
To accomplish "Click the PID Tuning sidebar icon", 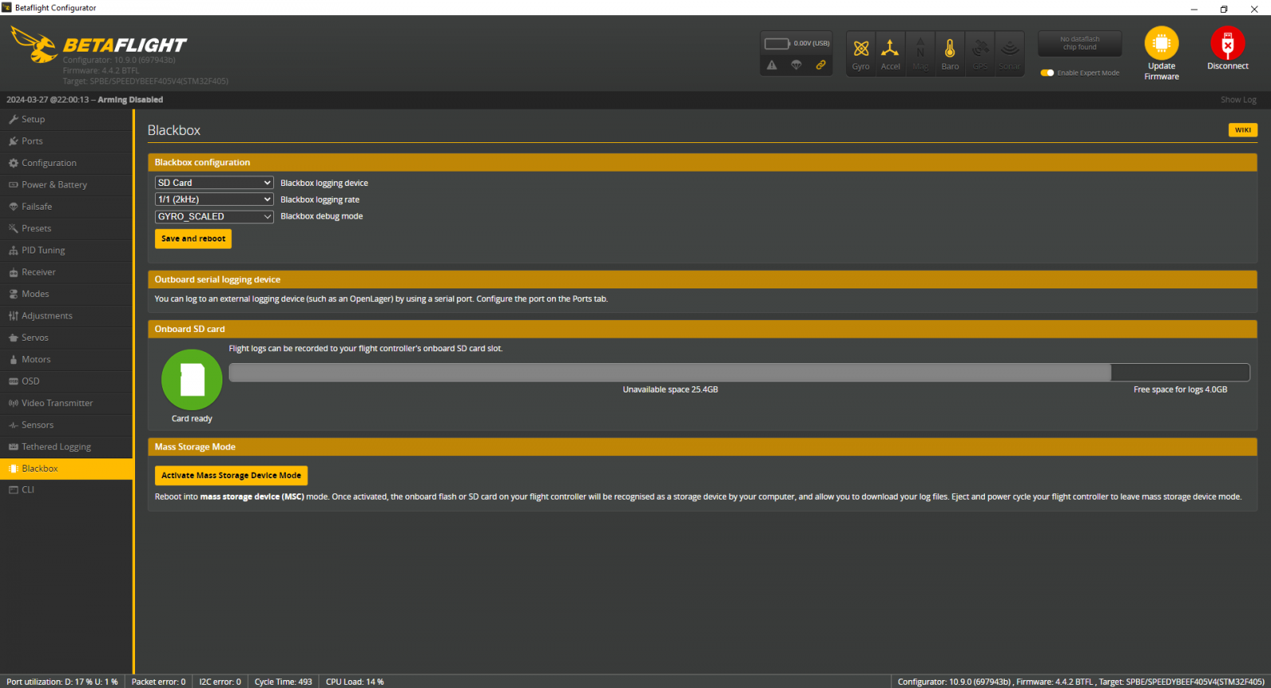I will (14, 250).
